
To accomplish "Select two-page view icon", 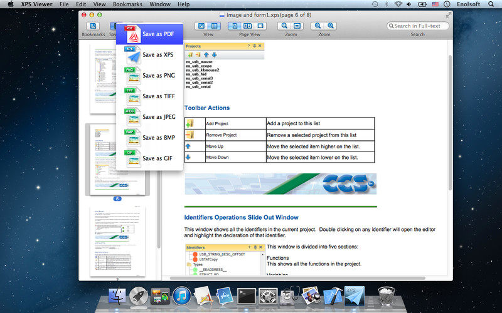I will [247, 26].
